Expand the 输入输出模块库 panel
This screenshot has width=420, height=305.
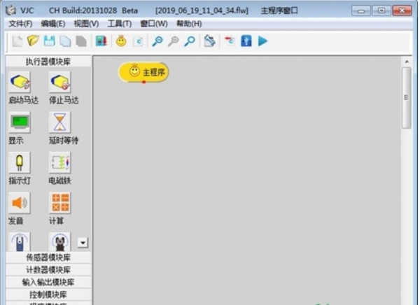pyautogui.click(x=48, y=282)
